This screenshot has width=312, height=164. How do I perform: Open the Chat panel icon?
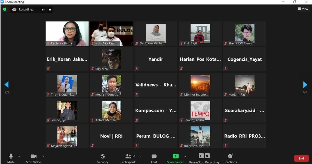click(x=154, y=156)
